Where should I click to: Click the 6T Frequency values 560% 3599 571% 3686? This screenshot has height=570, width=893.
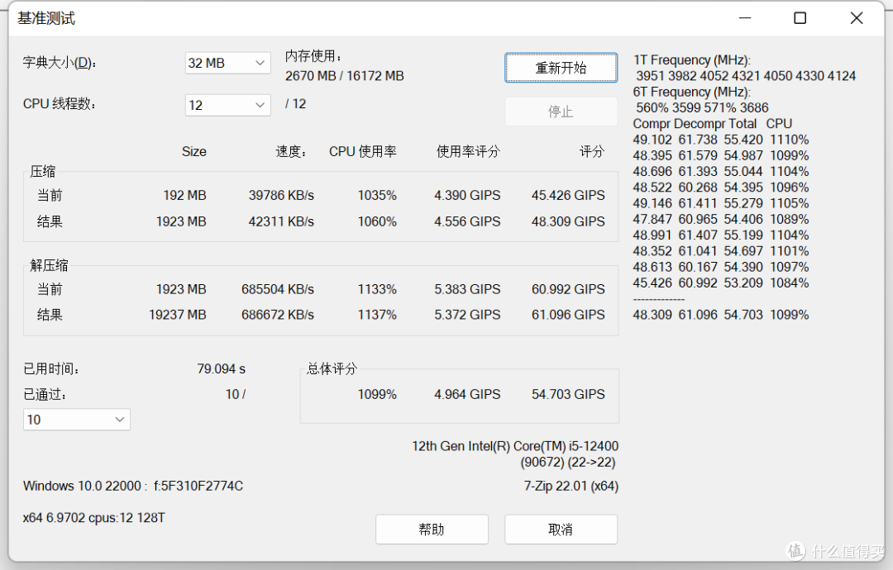pos(702,108)
